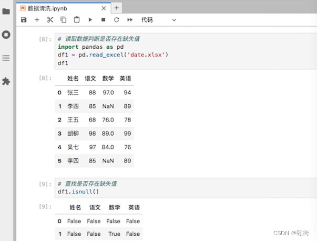Open the extension manager puzzle icon
This screenshot has height=241, width=317.
(6, 81)
